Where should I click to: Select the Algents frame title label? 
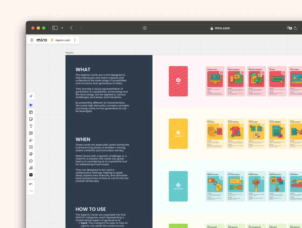pyautogui.click(x=69, y=53)
